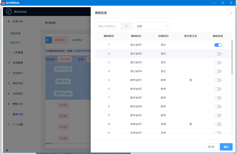Enable 教师连排 switch for 数学老师5
237x154 pixels.
[218, 115]
